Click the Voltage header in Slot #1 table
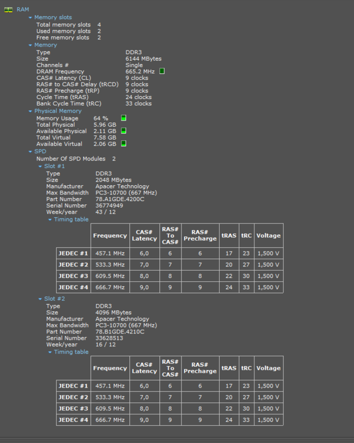Screen dimensions: 354x443 point(268,236)
